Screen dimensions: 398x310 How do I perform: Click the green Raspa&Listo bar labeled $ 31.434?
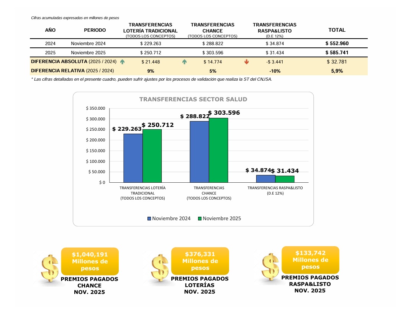[285, 179]
